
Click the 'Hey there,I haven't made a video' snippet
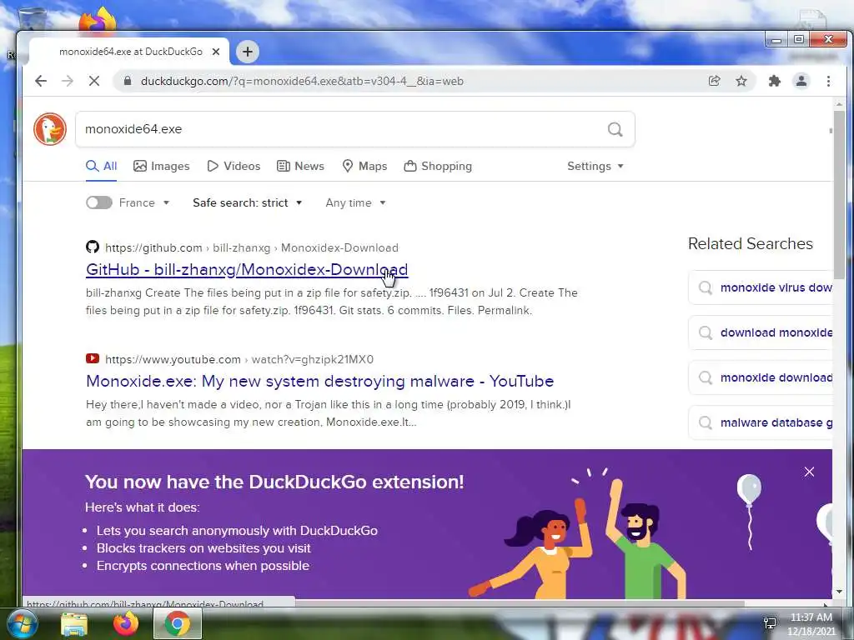pyautogui.click(x=329, y=413)
